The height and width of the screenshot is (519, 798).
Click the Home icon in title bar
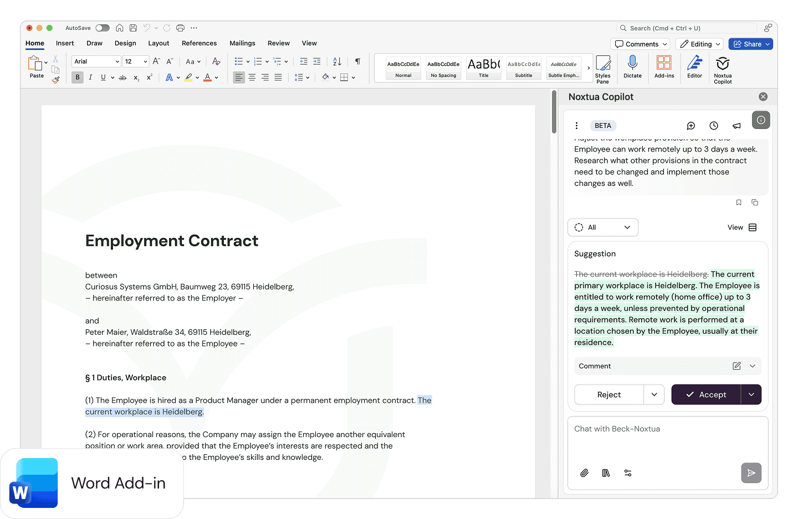point(120,28)
